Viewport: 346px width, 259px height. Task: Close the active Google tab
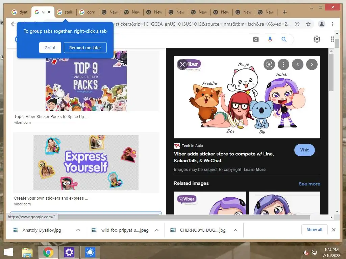(x=49, y=12)
